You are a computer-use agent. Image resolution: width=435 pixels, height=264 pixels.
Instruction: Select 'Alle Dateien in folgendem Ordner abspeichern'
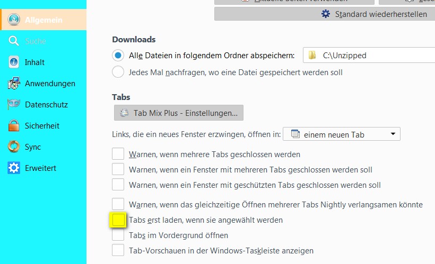(x=118, y=55)
